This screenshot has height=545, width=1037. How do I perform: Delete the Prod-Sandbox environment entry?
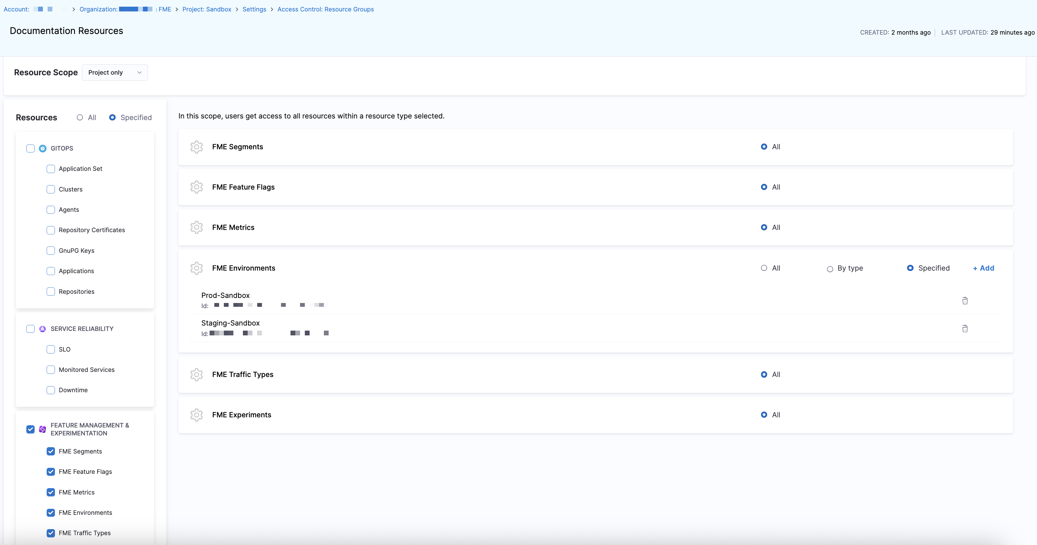965,300
